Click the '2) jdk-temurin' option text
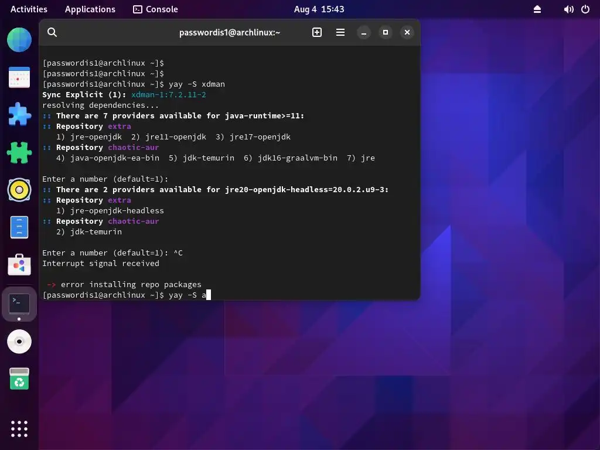 (89, 231)
